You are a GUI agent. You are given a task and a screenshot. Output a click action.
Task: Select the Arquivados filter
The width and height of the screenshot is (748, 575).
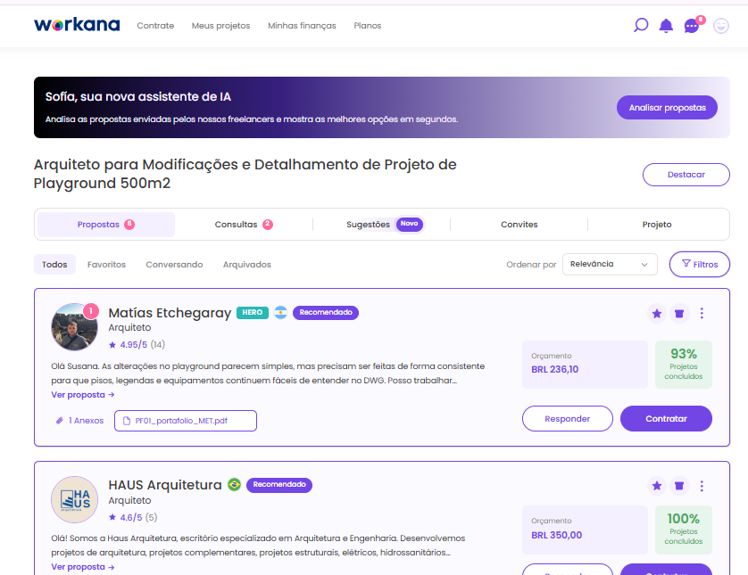tap(246, 265)
